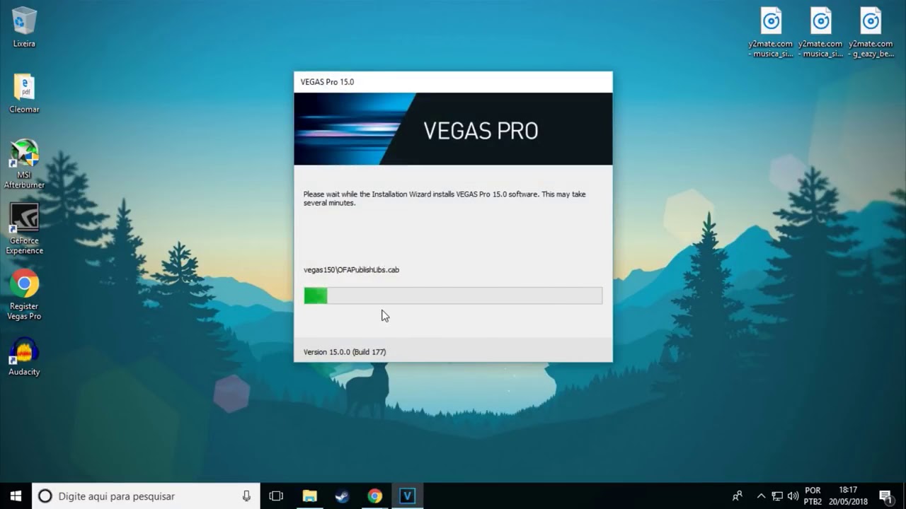Expand hidden system tray icons chevron
Screen dimensions: 906x509
[762, 496]
